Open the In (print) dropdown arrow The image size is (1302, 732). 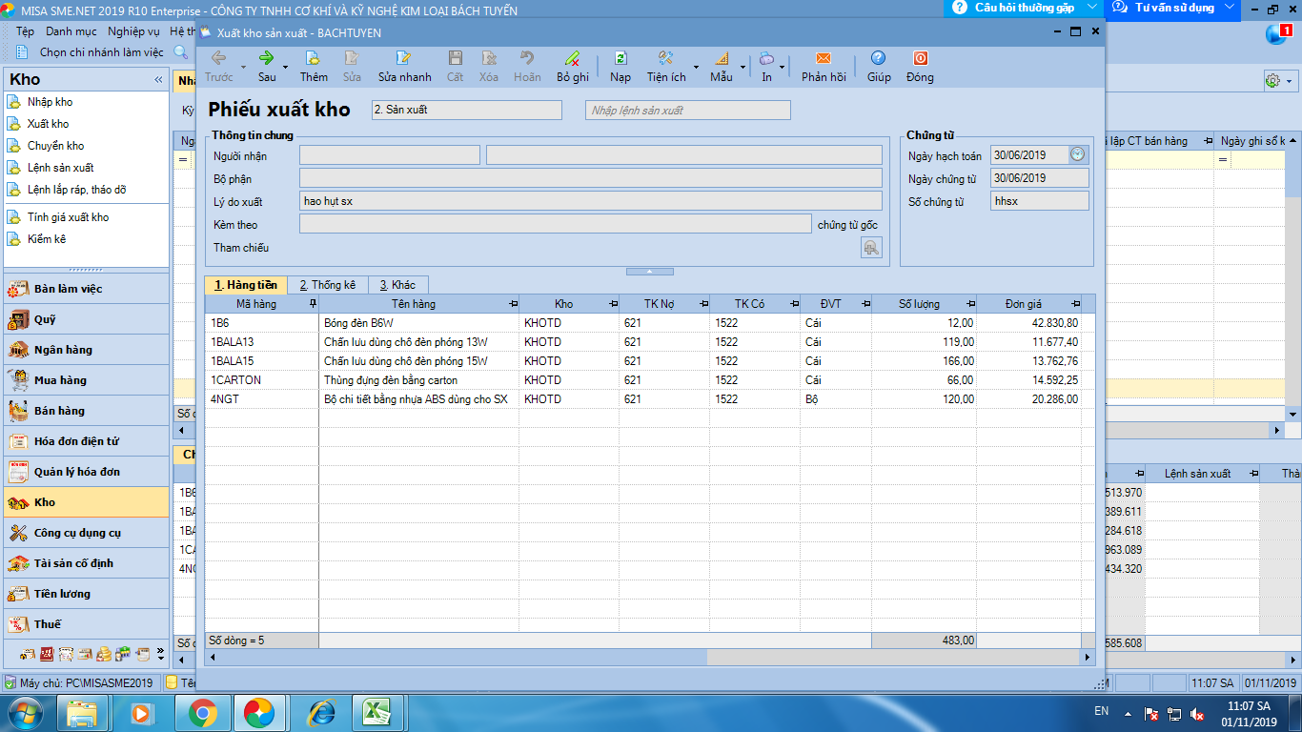(783, 67)
